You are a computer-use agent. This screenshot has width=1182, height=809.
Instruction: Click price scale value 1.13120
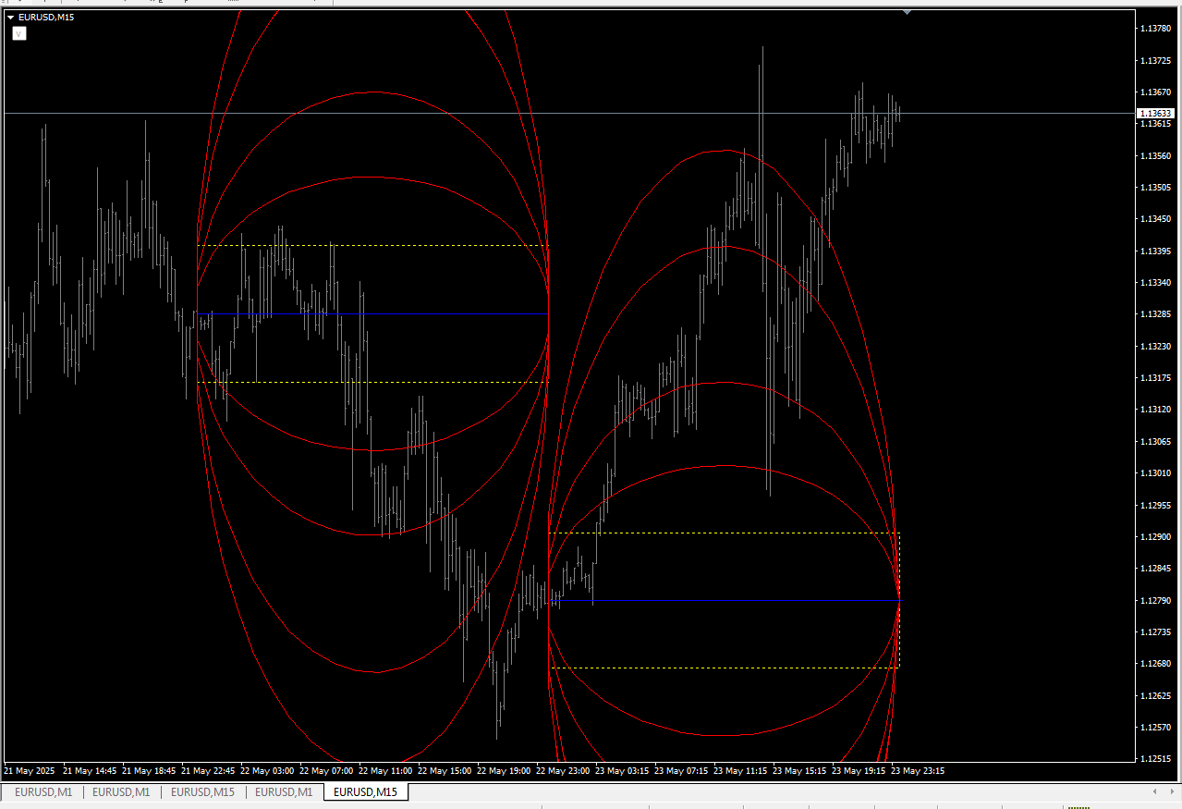pyautogui.click(x=1155, y=409)
